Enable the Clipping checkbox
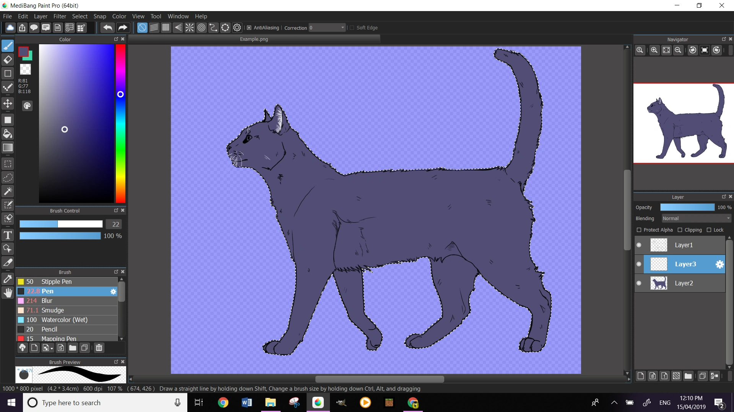The image size is (734, 412). tap(680, 230)
